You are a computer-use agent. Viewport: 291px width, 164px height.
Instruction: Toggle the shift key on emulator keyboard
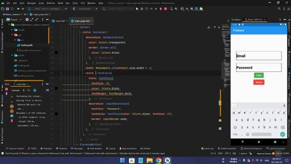pyautogui.click(x=235, y=128)
